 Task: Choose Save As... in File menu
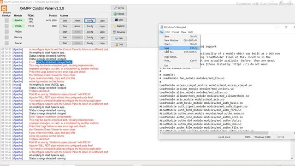(179, 52)
